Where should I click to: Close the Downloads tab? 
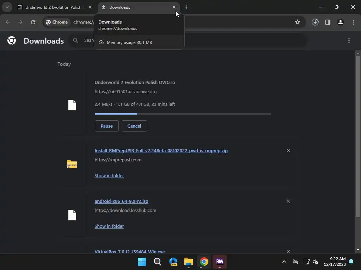[x=174, y=7]
